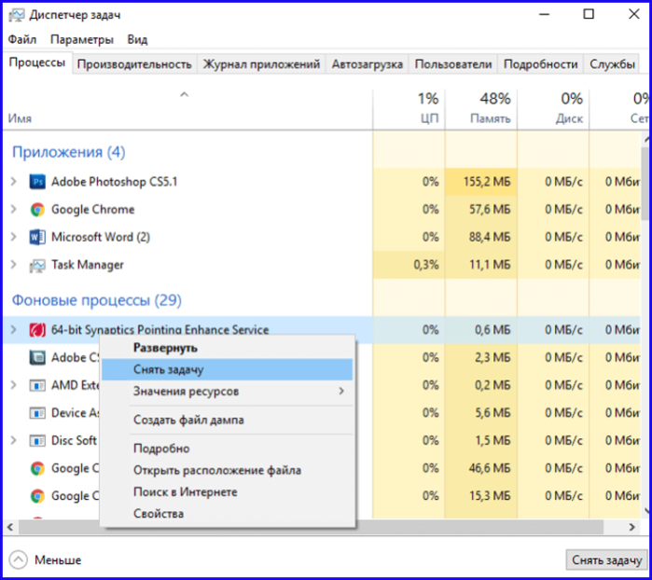Click the horizontal scrollbar thumb
The image size is (652, 580).
(311, 527)
